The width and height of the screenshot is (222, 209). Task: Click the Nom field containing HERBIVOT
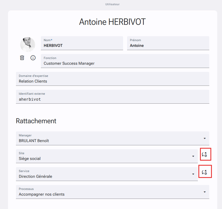(82, 43)
